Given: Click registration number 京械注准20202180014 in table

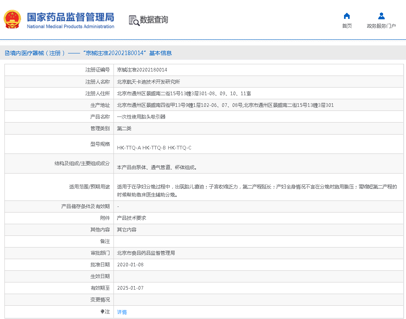Looking at the screenshot, I should tap(142, 70).
